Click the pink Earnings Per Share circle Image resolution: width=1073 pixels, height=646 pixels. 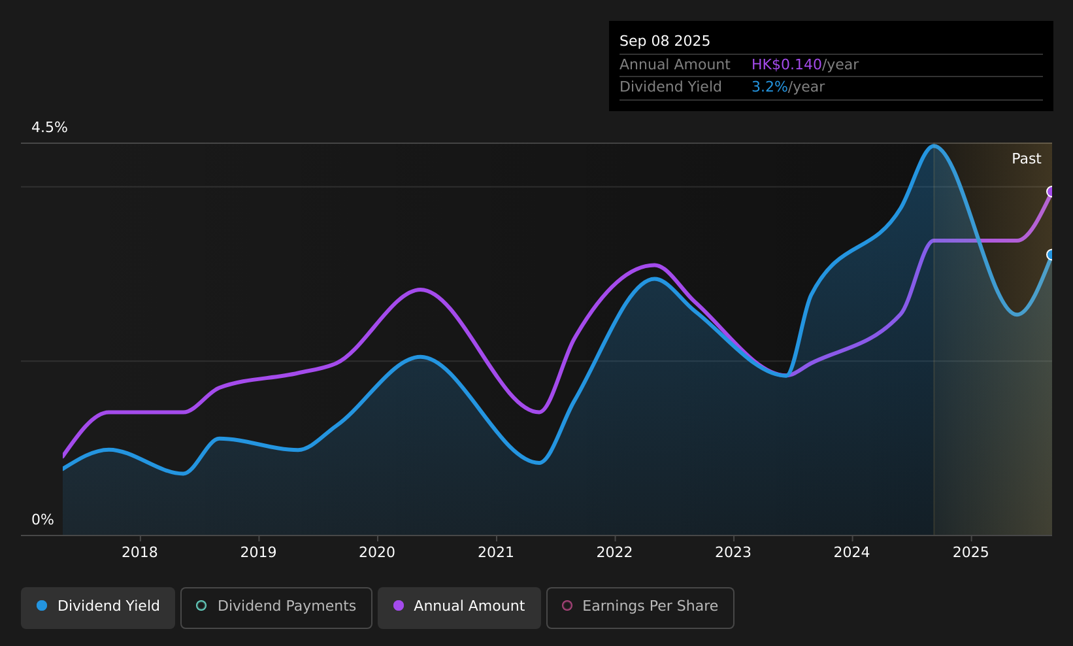[x=567, y=605]
